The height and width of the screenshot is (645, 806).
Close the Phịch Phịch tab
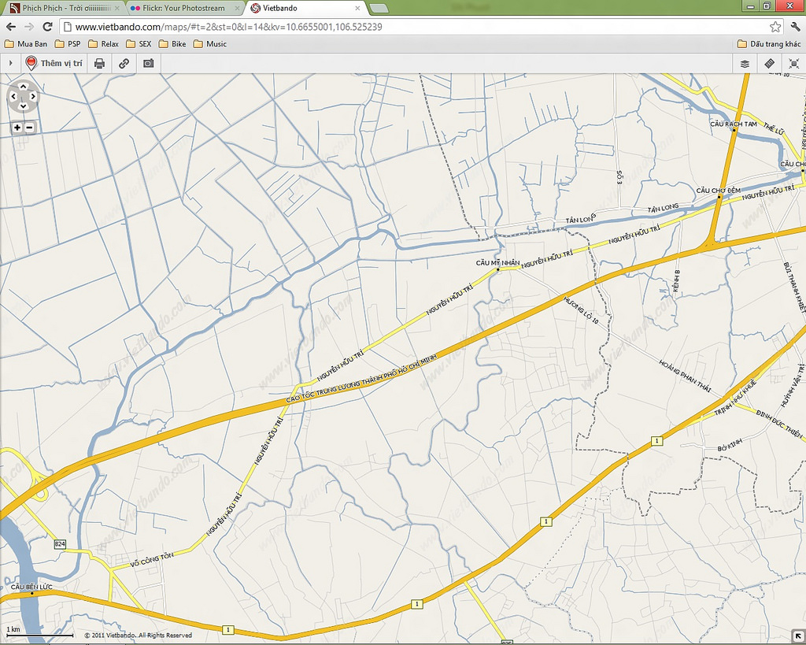(x=117, y=8)
